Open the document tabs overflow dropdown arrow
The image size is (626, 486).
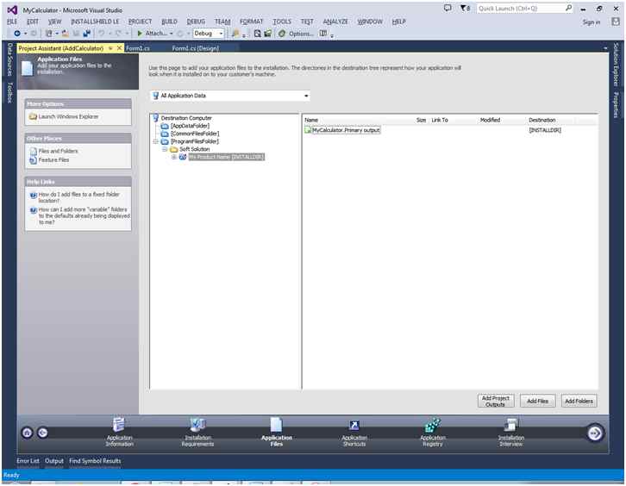tap(605, 48)
